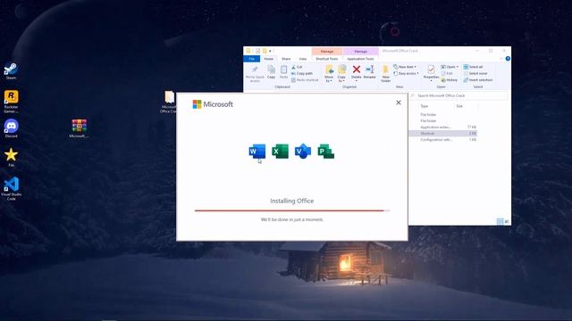Click the Copy button in Clipboard group
The height and width of the screenshot is (321, 572).
click(271, 71)
